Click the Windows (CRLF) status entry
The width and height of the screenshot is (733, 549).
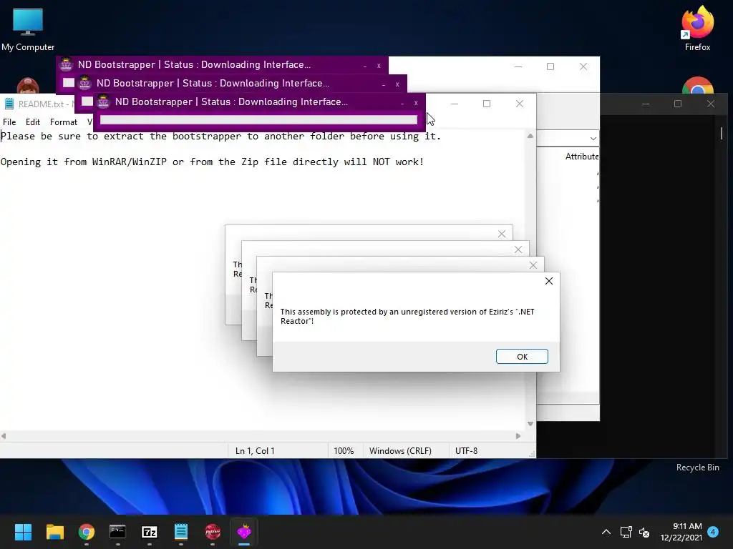click(400, 451)
